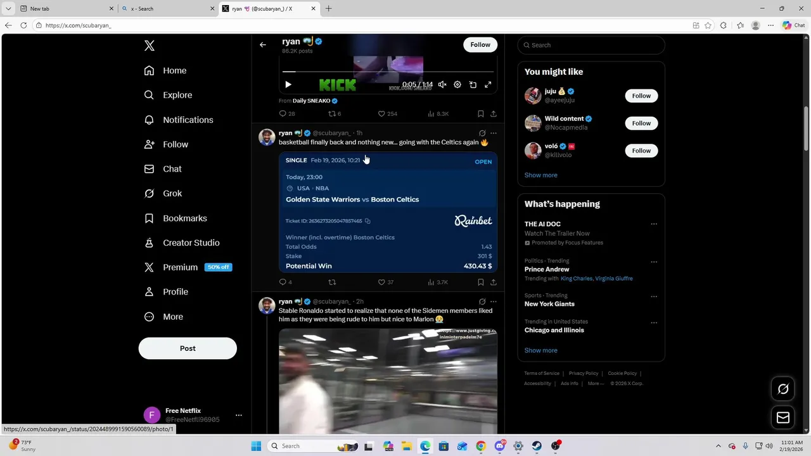
Task: Bookmark the Celtics bet post
Action: pos(481,282)
